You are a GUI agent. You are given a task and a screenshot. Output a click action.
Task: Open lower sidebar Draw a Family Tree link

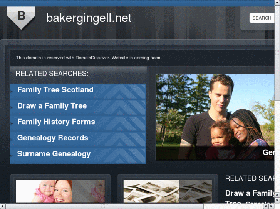tap(250, 193)
